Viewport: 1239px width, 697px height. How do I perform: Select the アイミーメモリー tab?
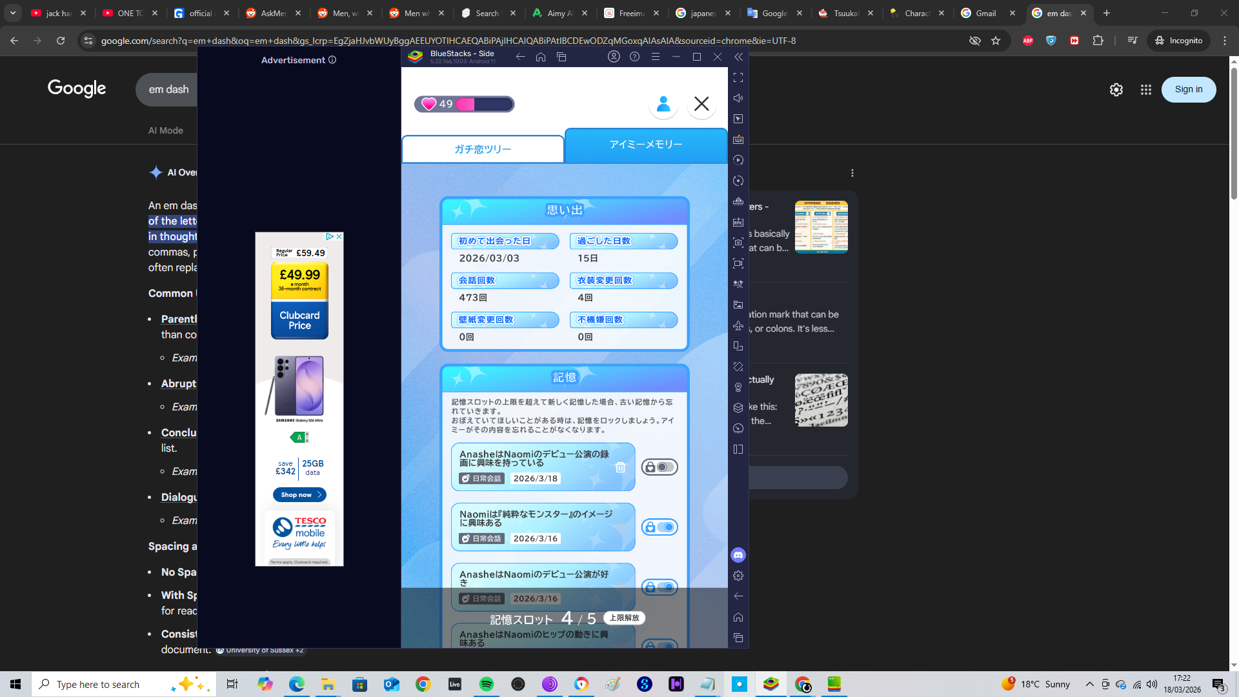tap(645, 145)
